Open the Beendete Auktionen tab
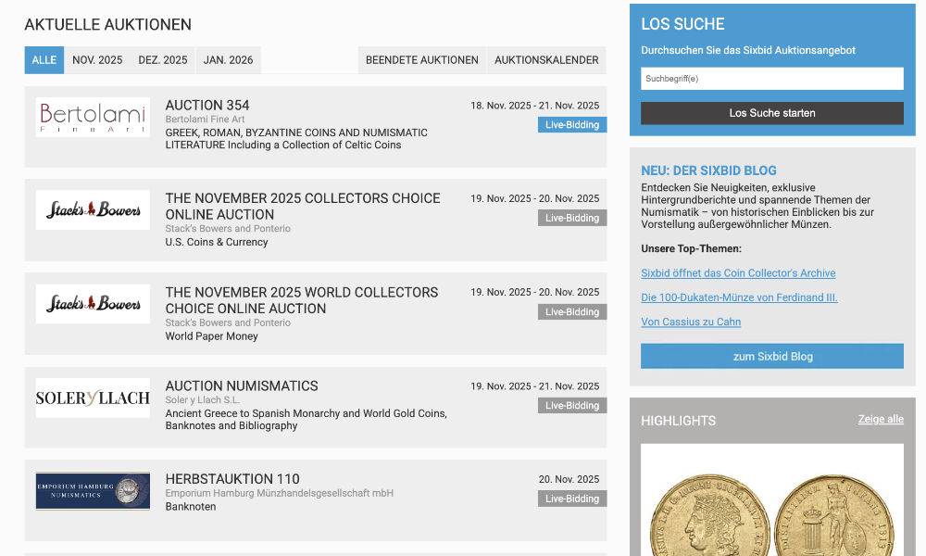 421,60
